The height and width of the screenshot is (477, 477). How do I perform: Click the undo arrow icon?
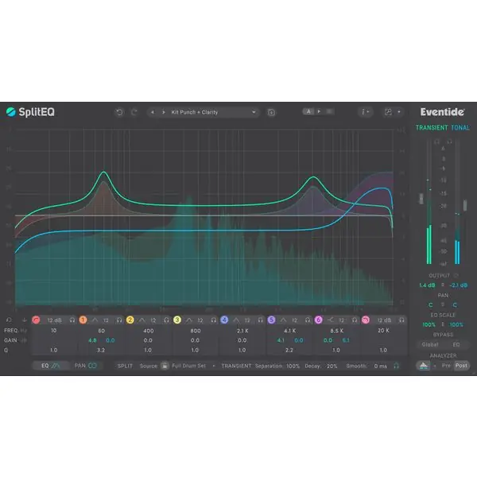click(x=119, y=112)
